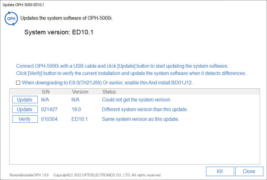
Task: Click the 'System version: ED10.1' heading
Action: click(x=59, y=32)
